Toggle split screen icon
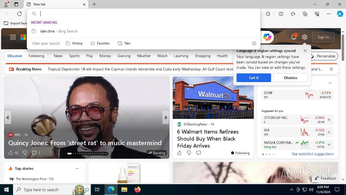This screenshot has height=195, width=346. click(x=281, y=14)
